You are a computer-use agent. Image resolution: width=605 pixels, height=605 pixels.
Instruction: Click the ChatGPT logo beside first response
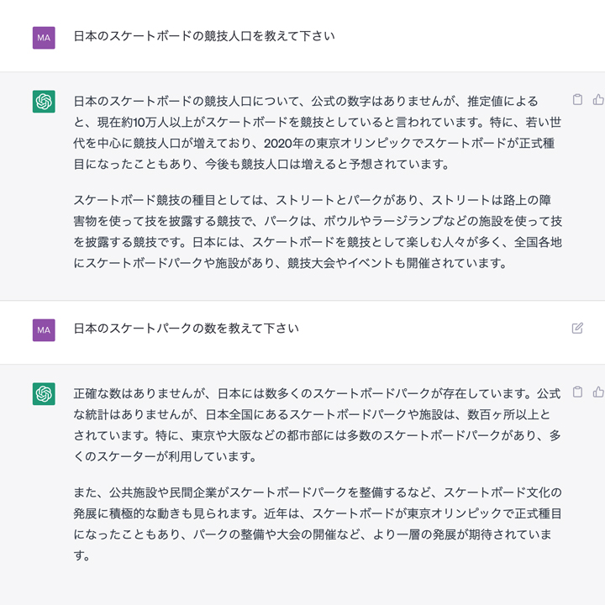click(44, 102)
